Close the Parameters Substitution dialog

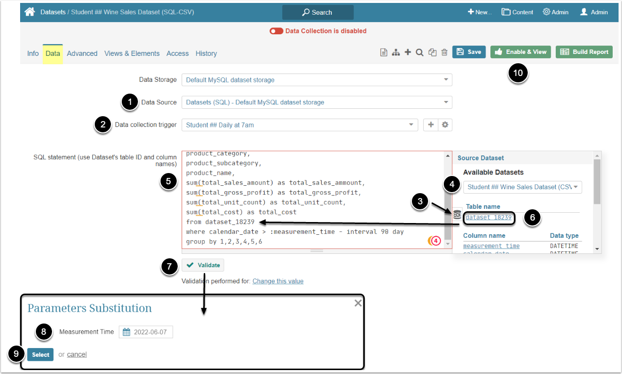[358, 303]
